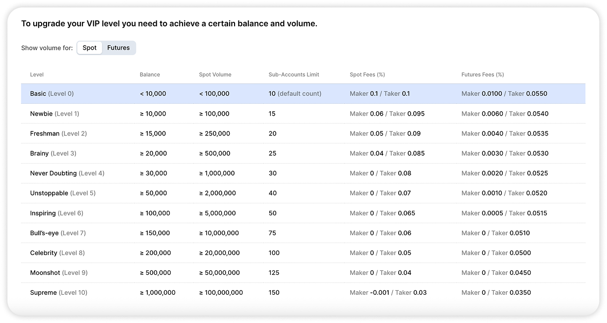
Task: Click the Spot Fees (%) column header
Action: (x=367, y=74)
